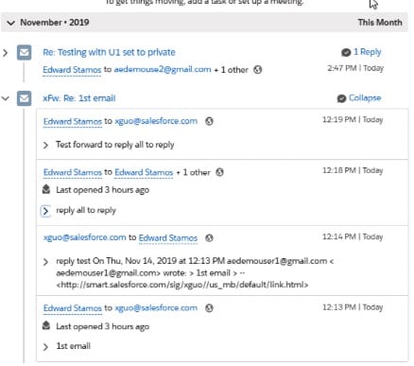
Task: Open the '1 Reply' link
Action: (x=368, y=52)
